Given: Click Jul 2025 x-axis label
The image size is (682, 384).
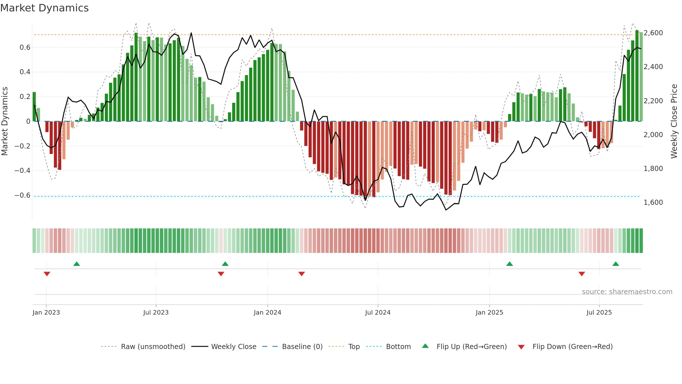Looking at the screenshot, I should tap(599, 312).
